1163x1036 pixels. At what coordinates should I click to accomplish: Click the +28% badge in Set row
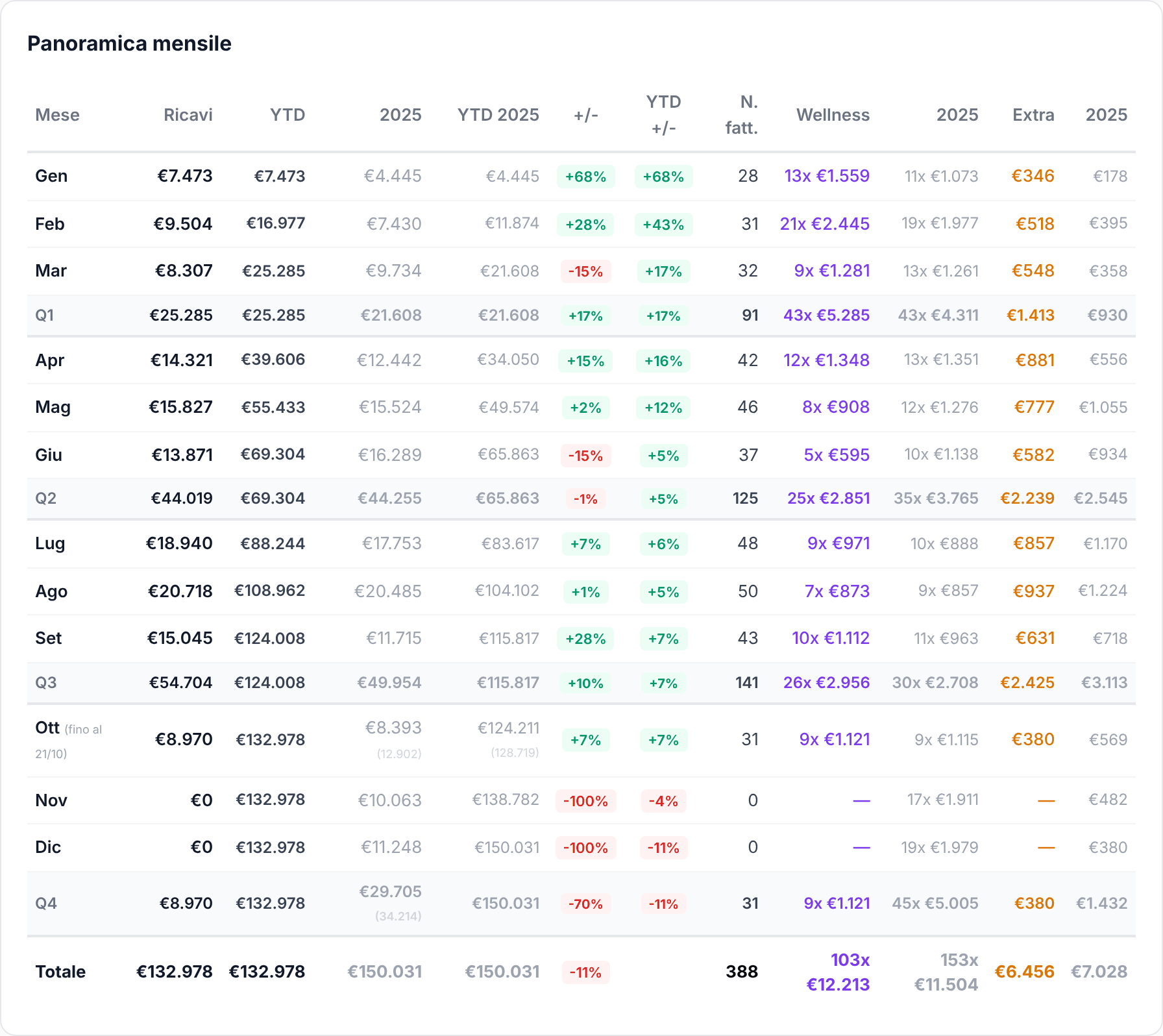tap(585, 639)
